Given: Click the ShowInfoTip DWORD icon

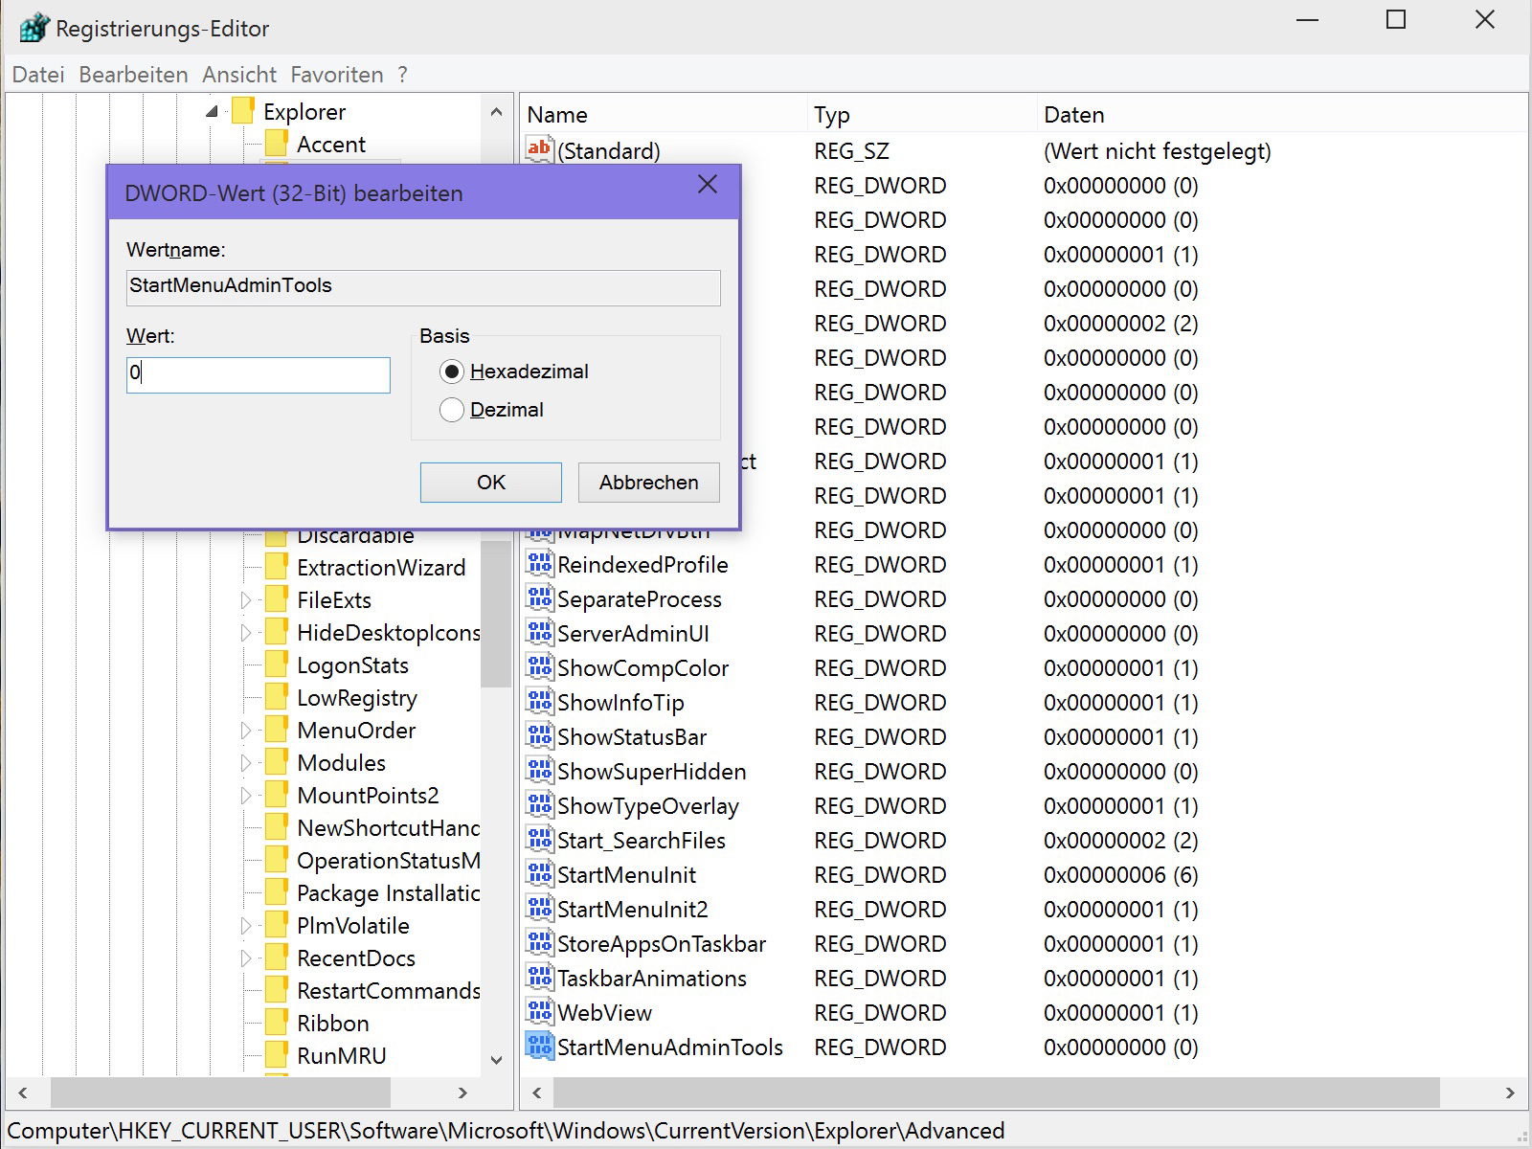Looking at the screenshot, I should point(540,702).
